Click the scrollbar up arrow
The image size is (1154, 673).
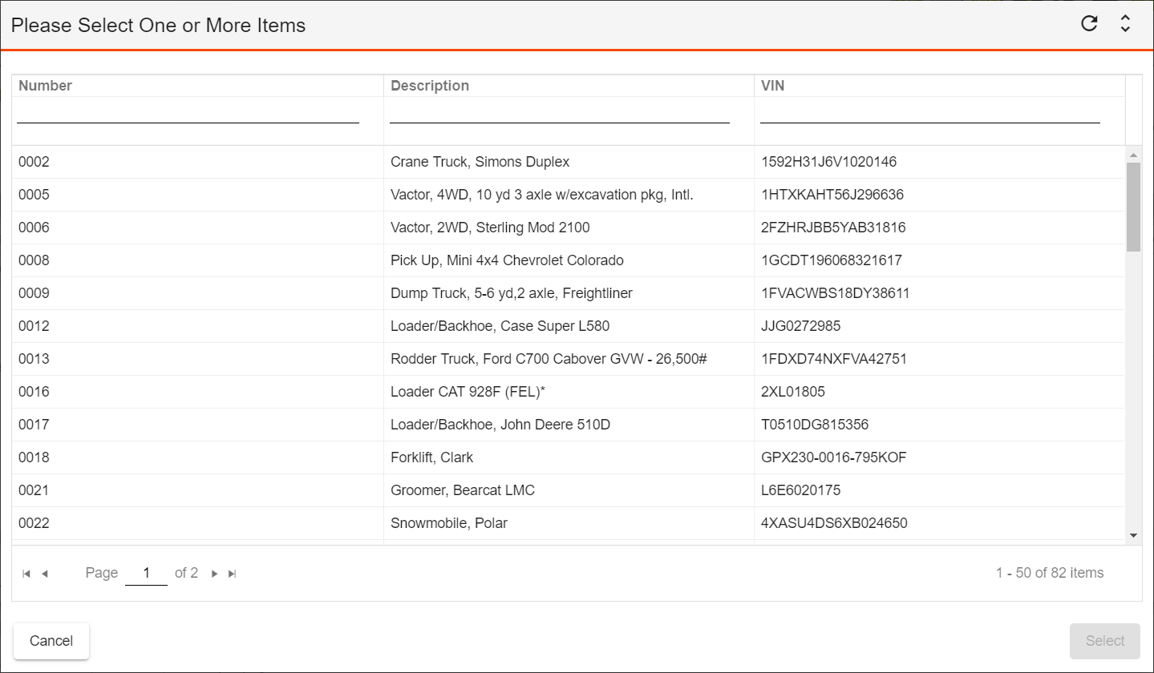tap(1134, 155)
